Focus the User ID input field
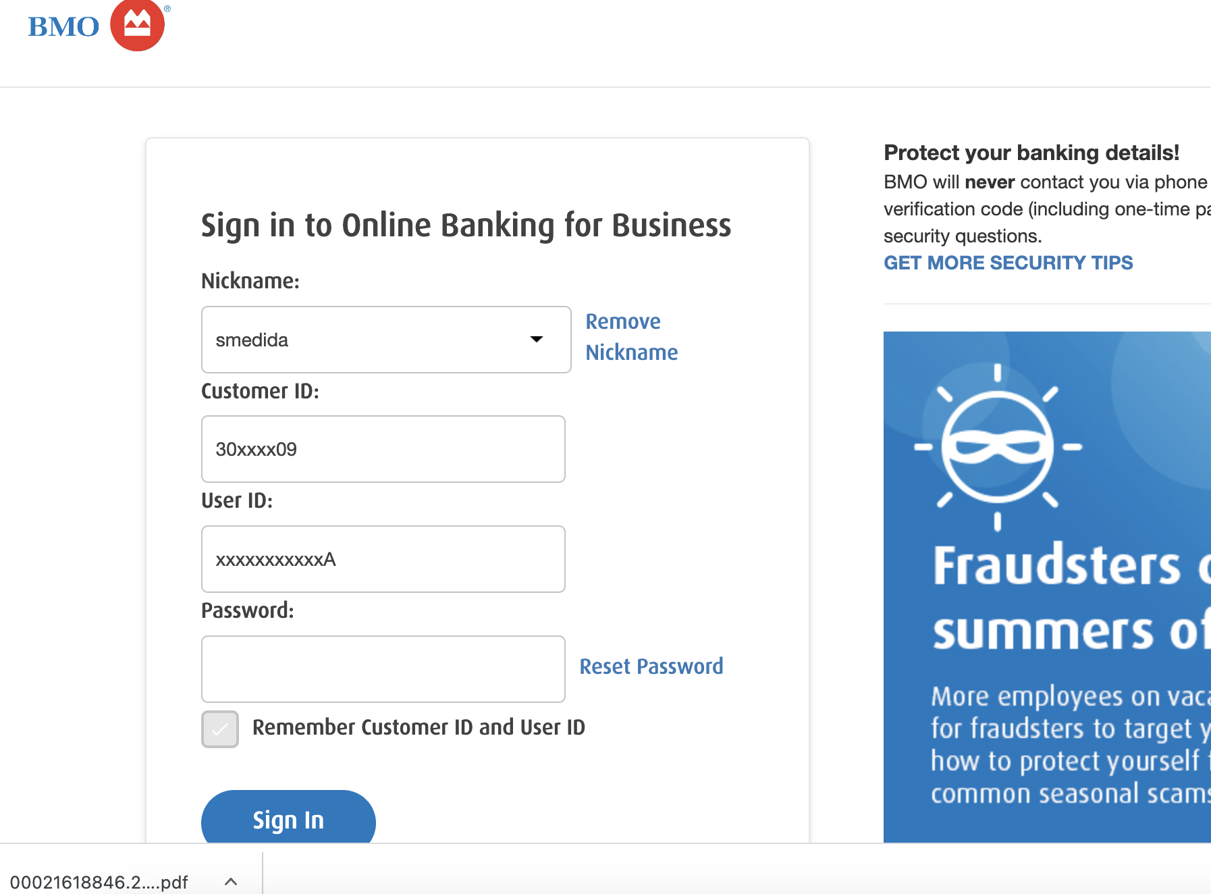The height and width of the screenshot is (894, 1211). [383, 559]
